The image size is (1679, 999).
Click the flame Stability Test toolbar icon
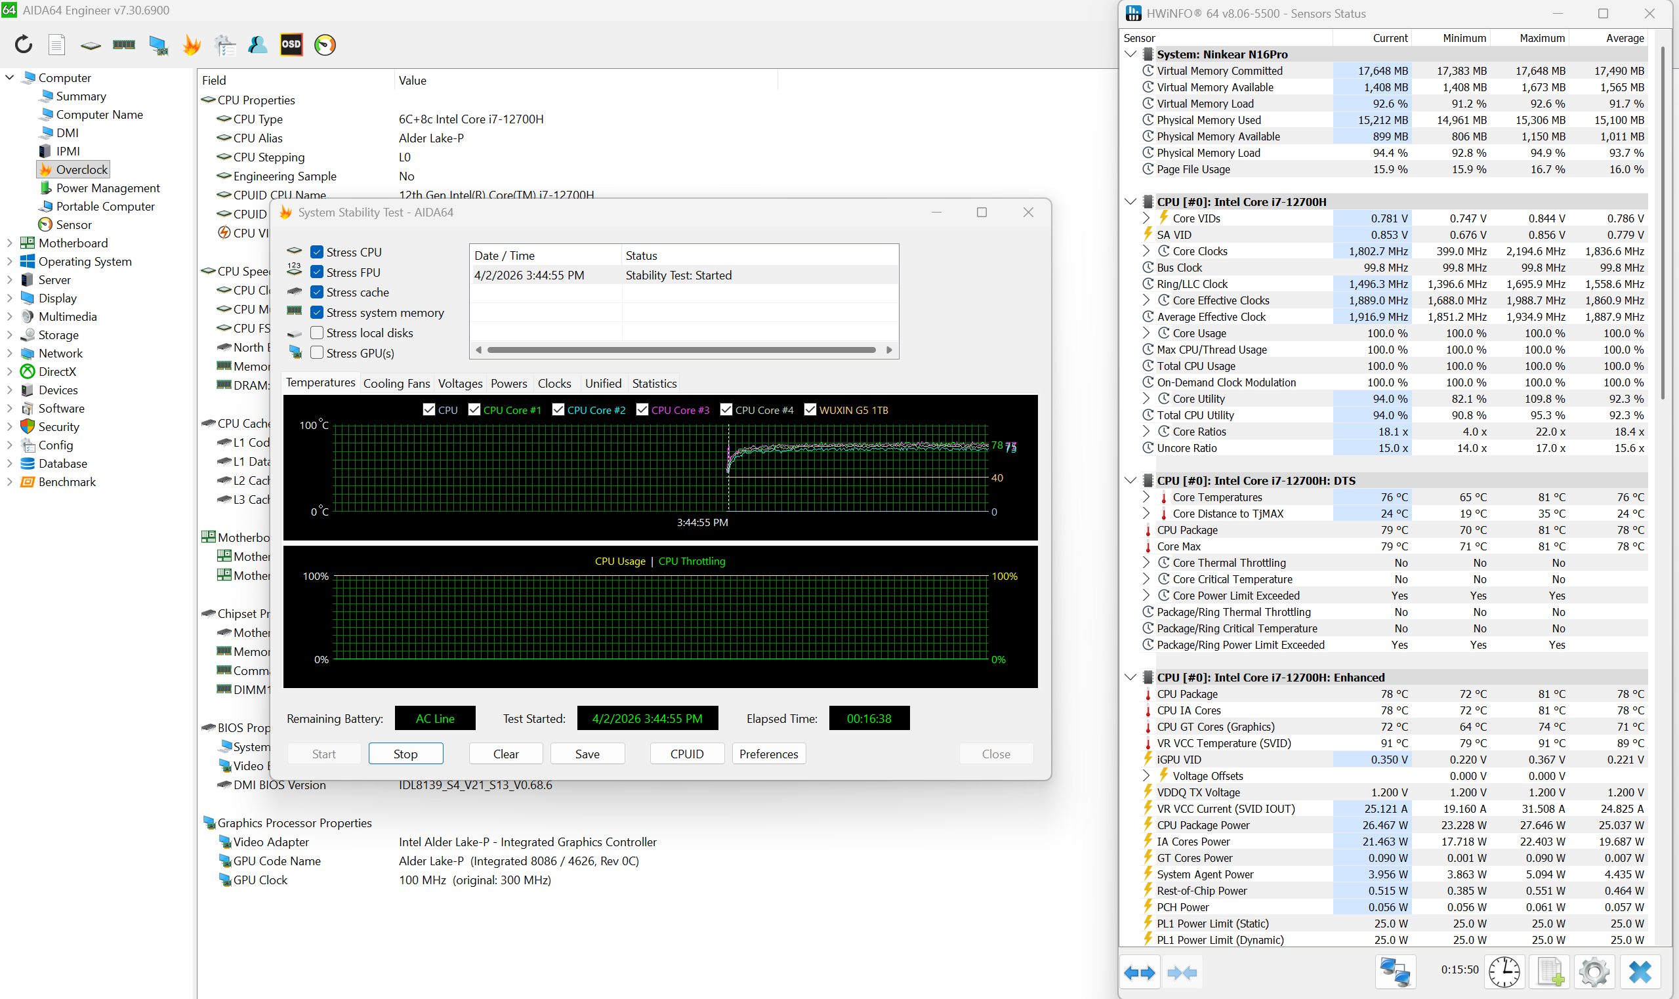pos(192,45)
